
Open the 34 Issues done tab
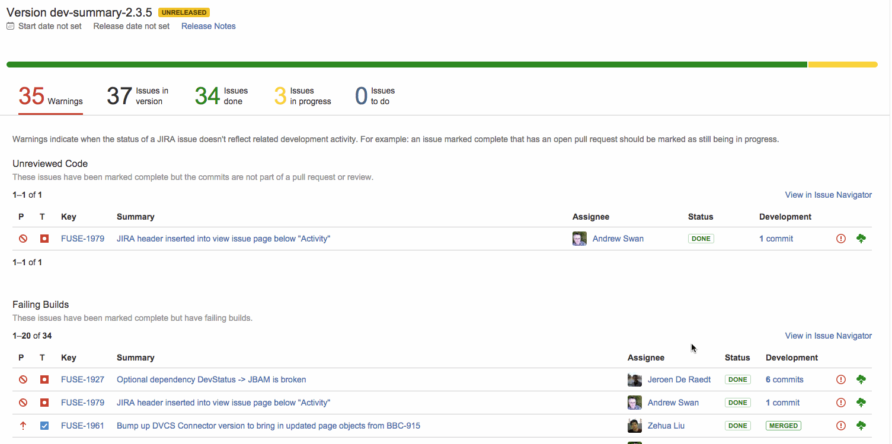[222, 96]
